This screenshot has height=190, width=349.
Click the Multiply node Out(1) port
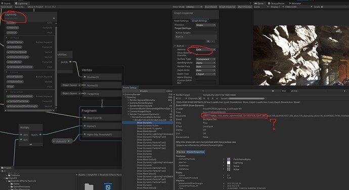[x=40, y=135]
